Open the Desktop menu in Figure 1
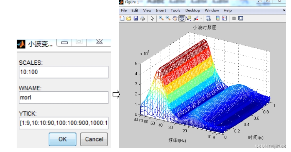This screenshot has width=291, height=152. tap(193, 10)
